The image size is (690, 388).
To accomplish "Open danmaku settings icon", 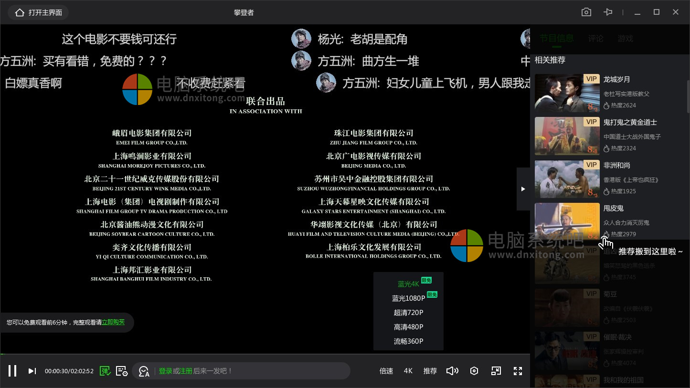I will pyautogui.click(x=122, y=371).
